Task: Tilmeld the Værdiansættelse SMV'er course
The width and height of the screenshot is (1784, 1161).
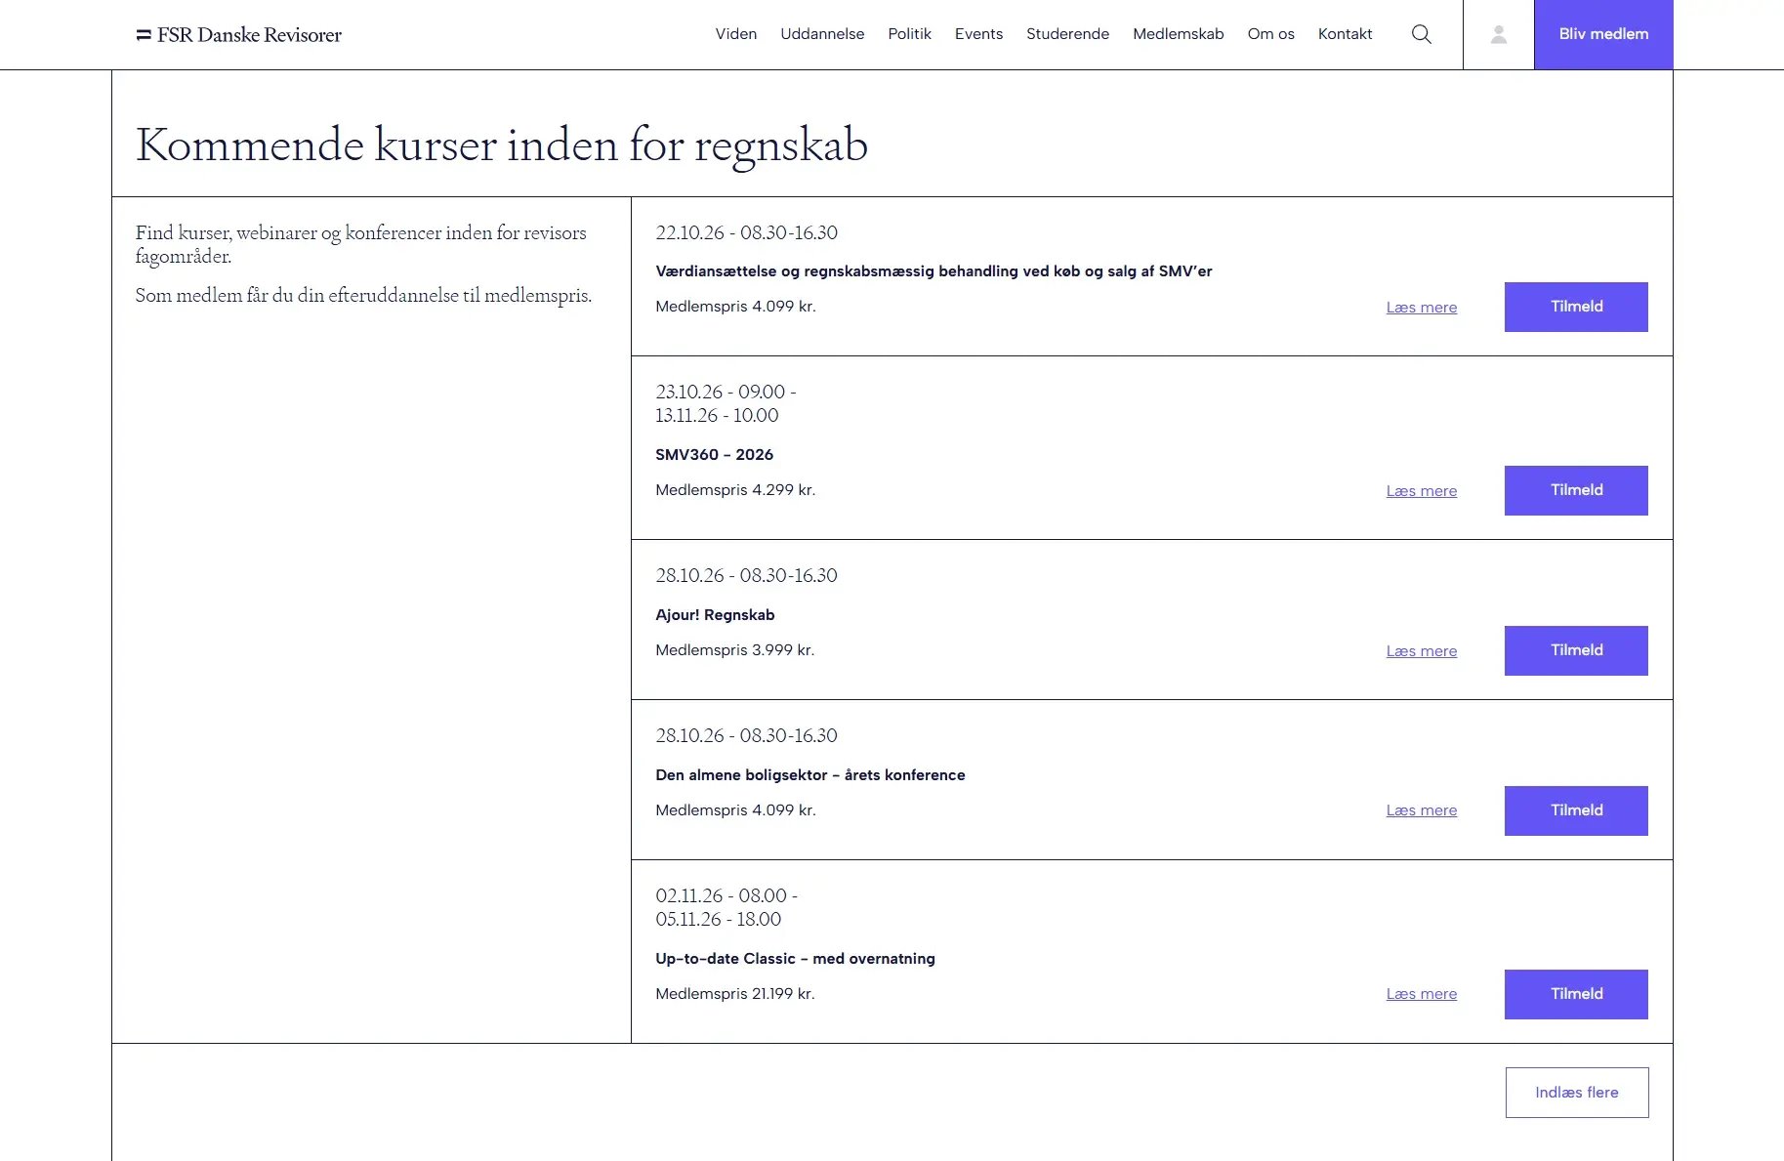Action: pos(1576,307)
